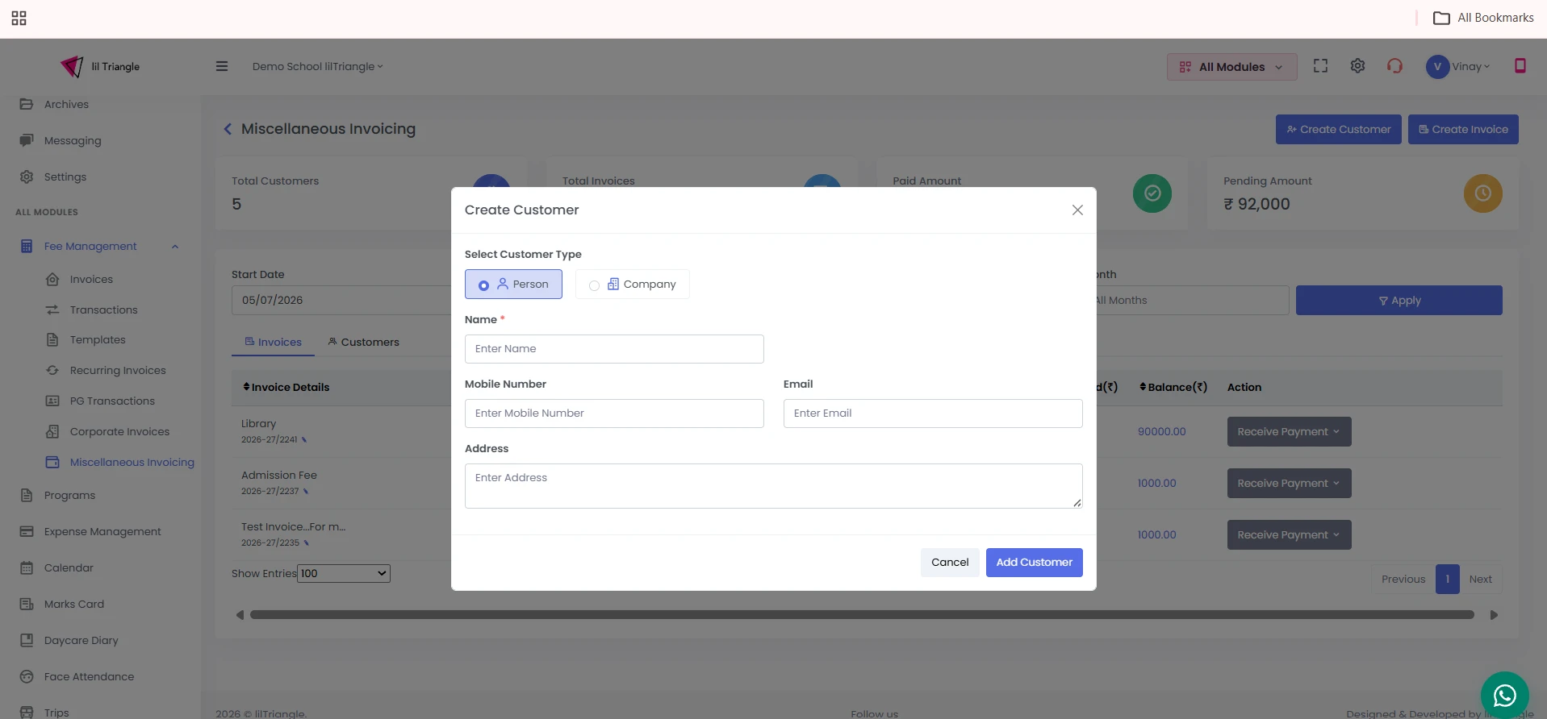The image size is (1547, 719).
Task: Go back using Miscellaneous Invoicing arrow
Action: pos(228,129)
